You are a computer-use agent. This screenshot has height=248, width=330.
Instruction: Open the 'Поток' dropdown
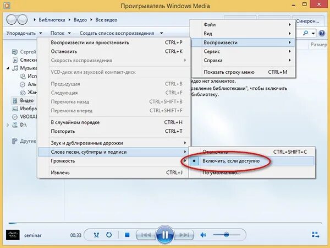point(61,33)
